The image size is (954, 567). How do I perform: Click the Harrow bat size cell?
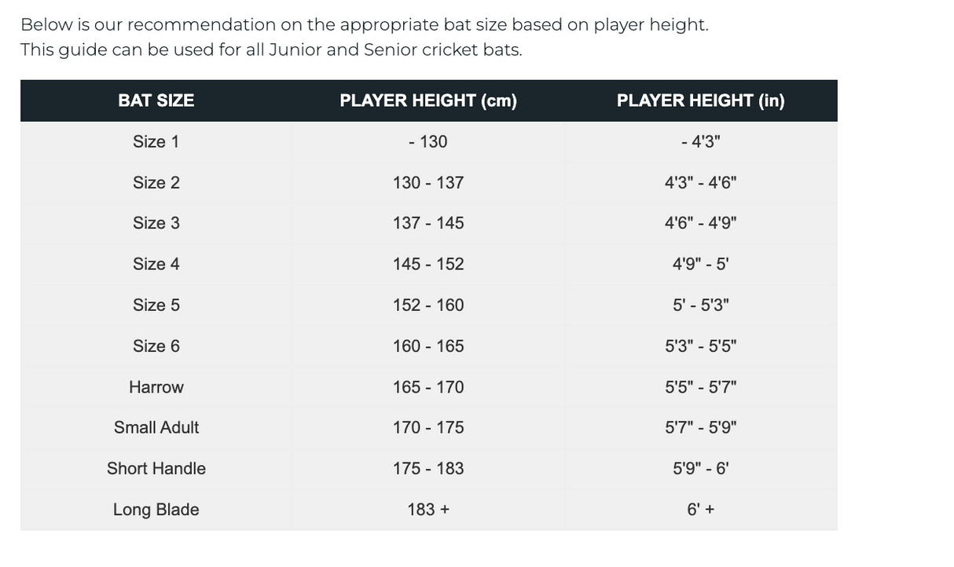pos(156,387)
